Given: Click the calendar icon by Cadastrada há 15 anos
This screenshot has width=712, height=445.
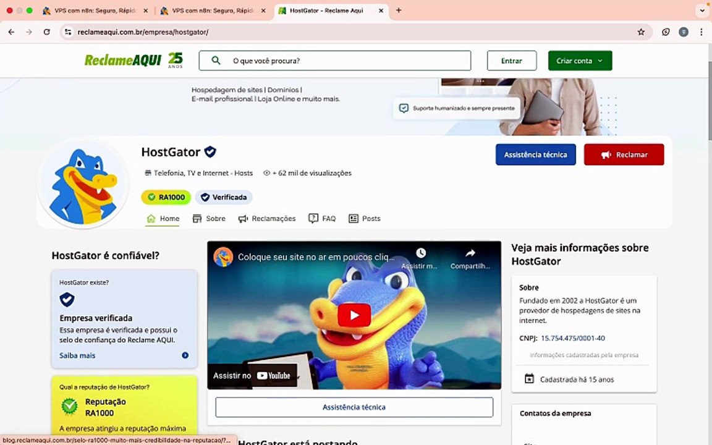Looking at the screenshot, I should pos(530,379).
